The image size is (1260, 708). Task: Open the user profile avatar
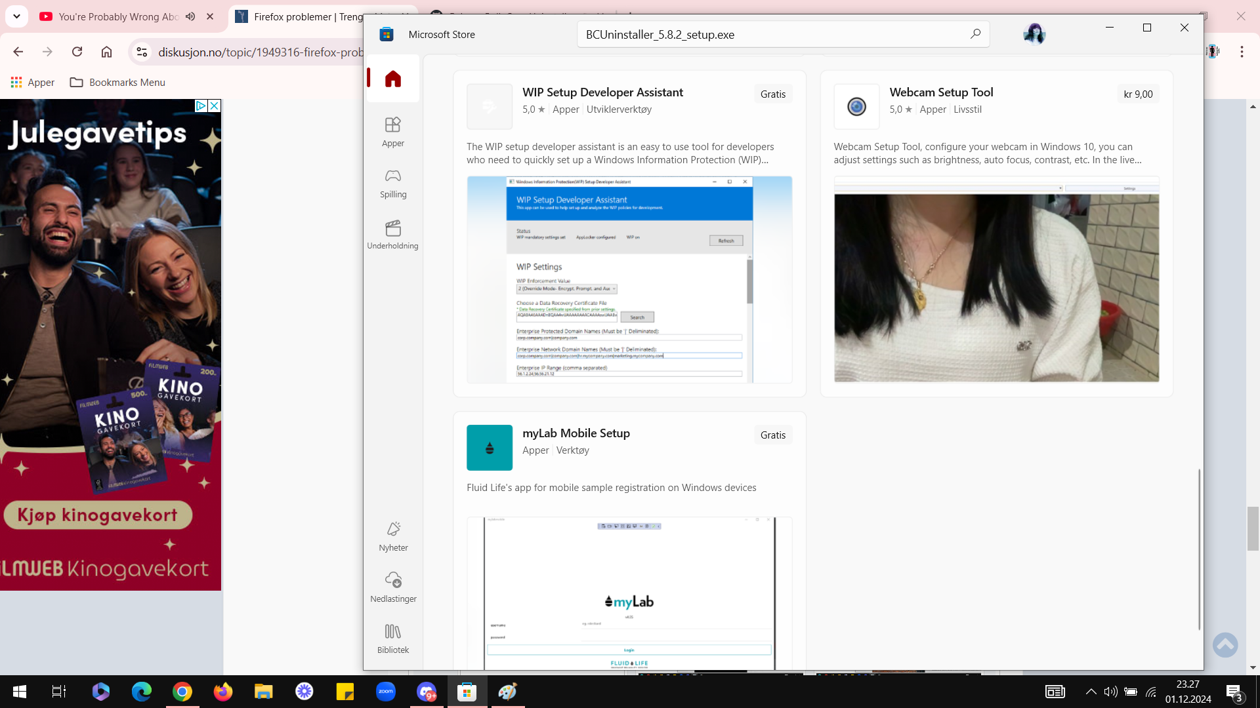tap(1034, 34)
